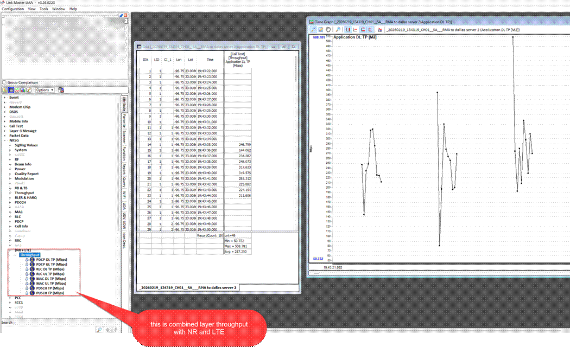Screen dimensions: 570x347
Task: Click the hand pan tool in Time Graph toolbar
Action: [x=328, y=29]
